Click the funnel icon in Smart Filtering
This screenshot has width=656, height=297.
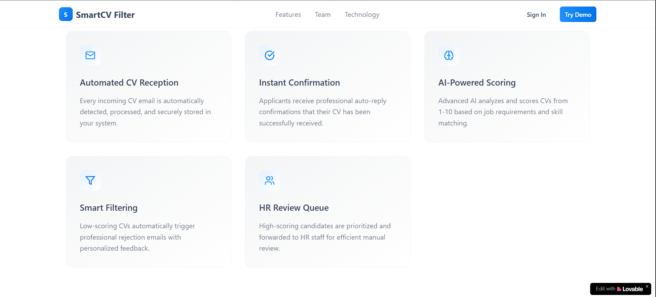point(90,180)
